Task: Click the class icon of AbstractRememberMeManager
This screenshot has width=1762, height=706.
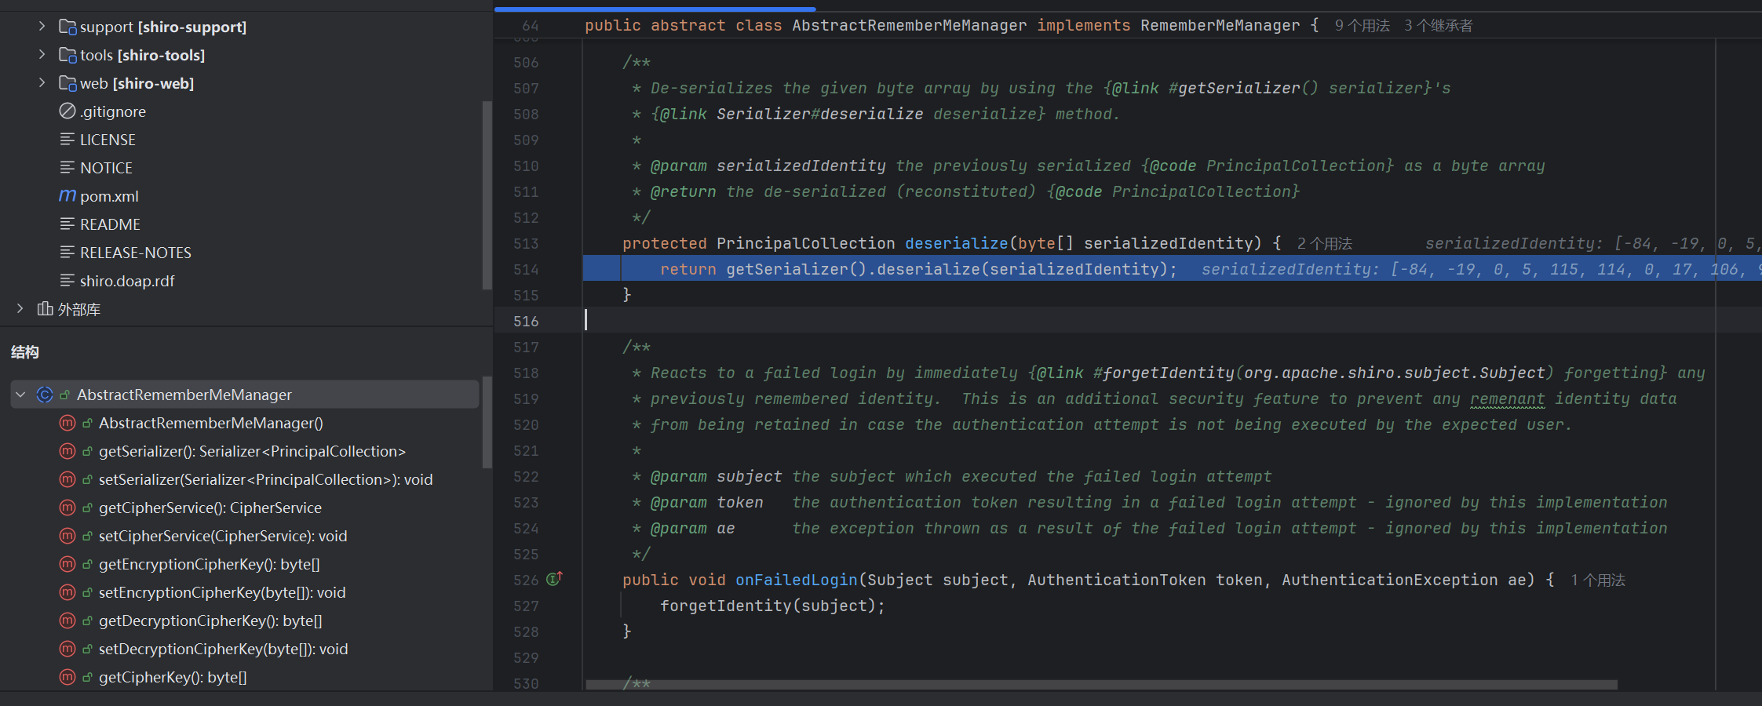Action: [x=45, y=395]
